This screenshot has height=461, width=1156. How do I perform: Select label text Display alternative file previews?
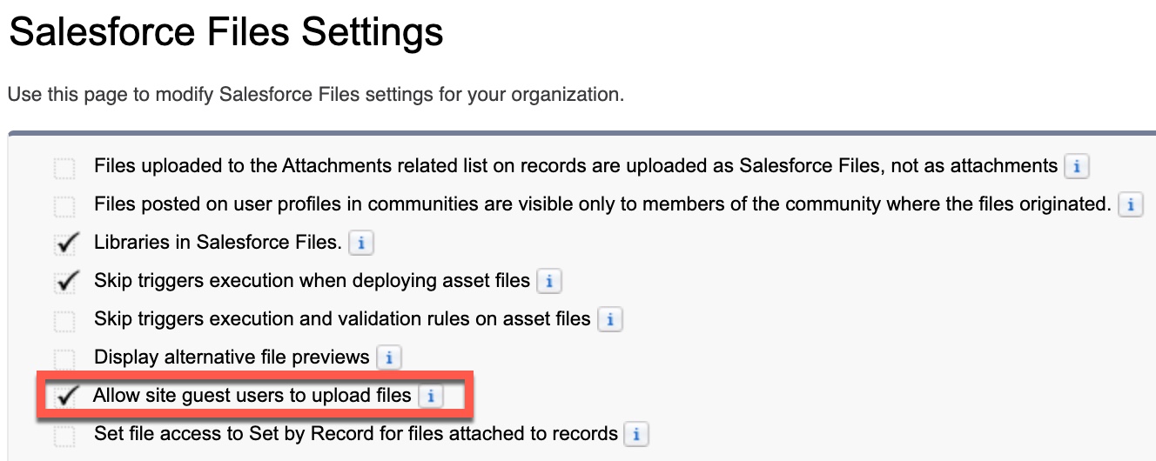point(232,357)
